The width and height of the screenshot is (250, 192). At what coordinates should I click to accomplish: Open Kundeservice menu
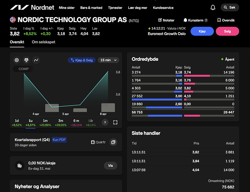(163, 8)
